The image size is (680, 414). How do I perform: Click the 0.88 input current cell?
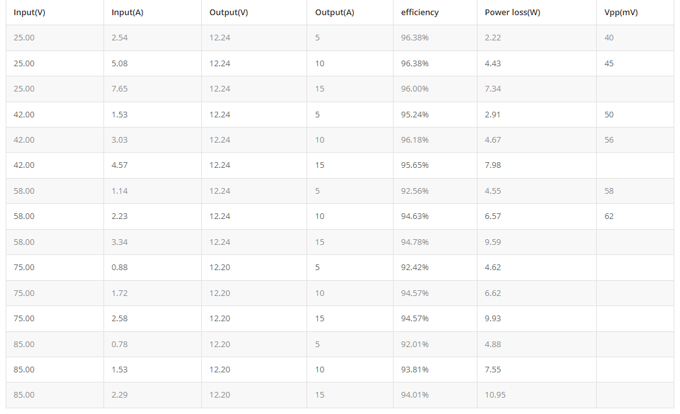pyautogui.click(x=119, y=268)
